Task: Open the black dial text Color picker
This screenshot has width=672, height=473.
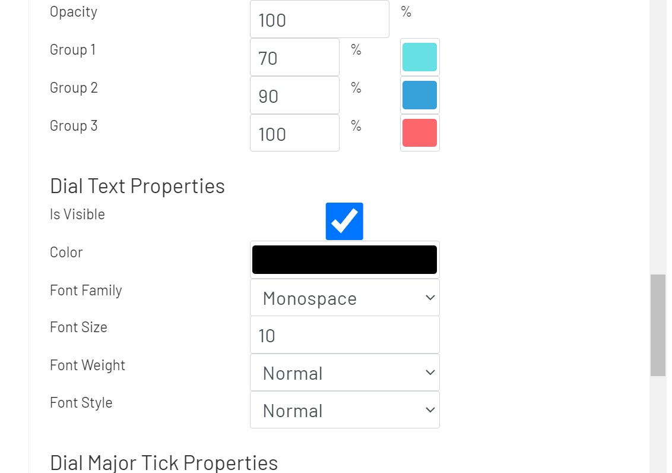Action: pyautogui.click(x=344, y=260)
